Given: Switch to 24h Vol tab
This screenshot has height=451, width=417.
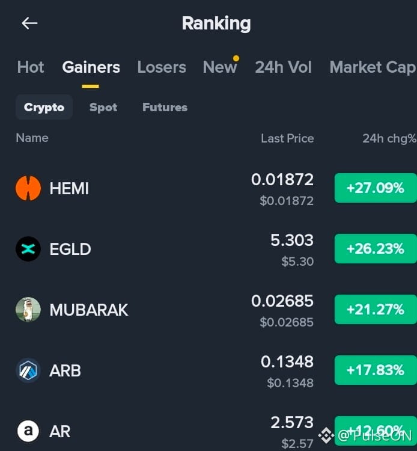Looking at the screenshot, I should click(283, 67).
